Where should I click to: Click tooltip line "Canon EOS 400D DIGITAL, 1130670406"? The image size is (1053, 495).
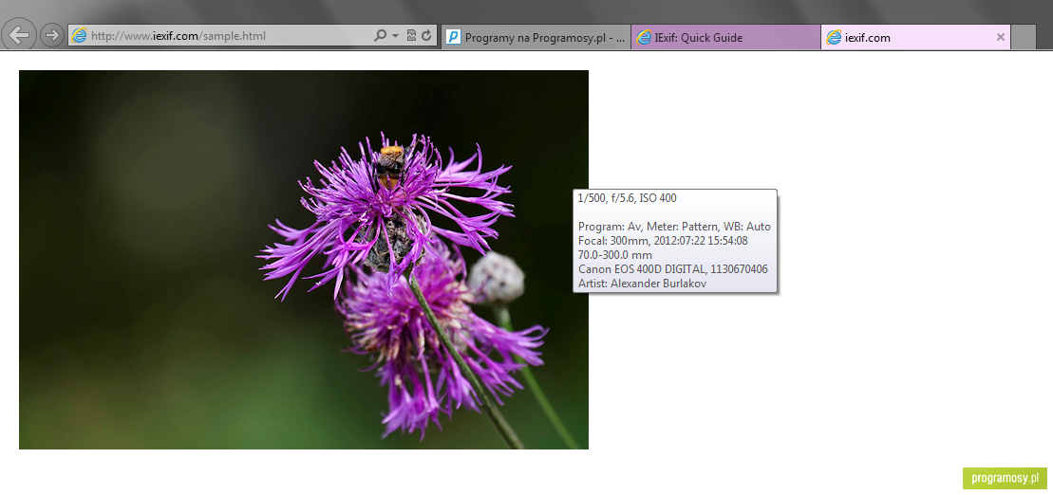(673, 269)
